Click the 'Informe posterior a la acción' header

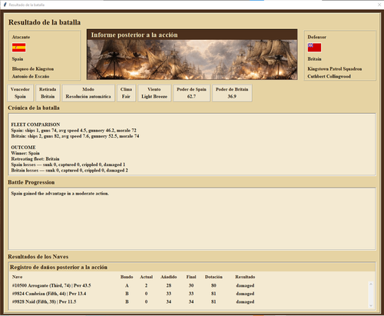click(134, 35)
